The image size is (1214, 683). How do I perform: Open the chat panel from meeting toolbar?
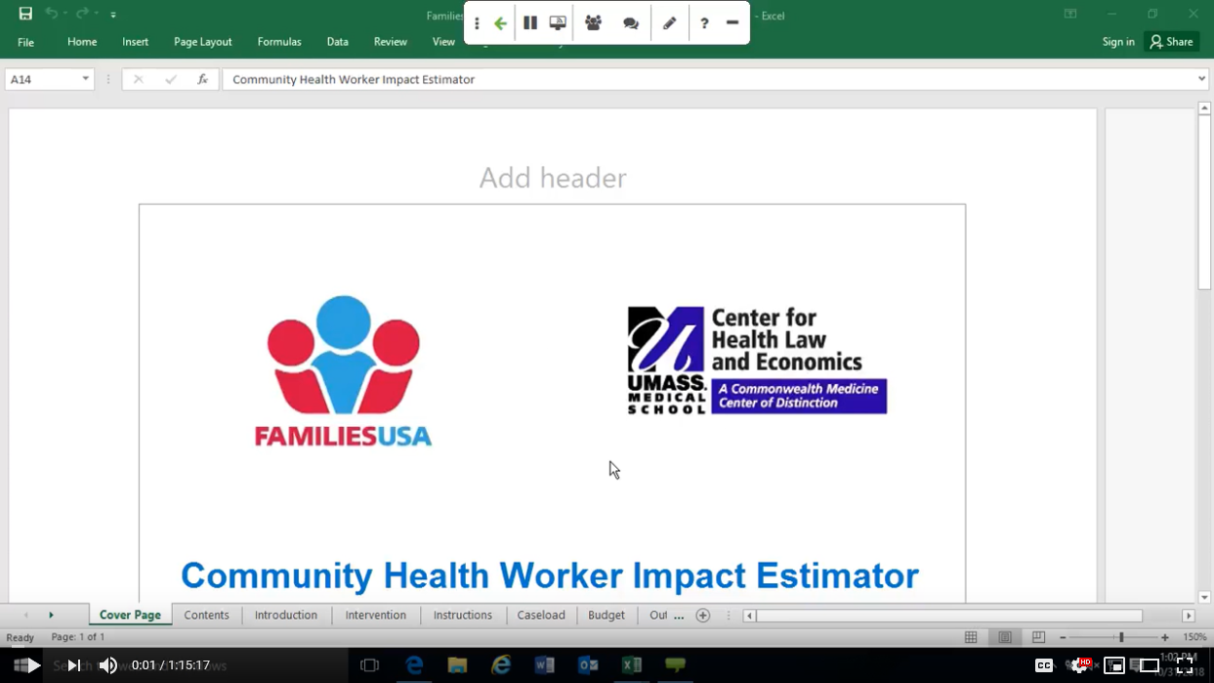pos(631,23)
